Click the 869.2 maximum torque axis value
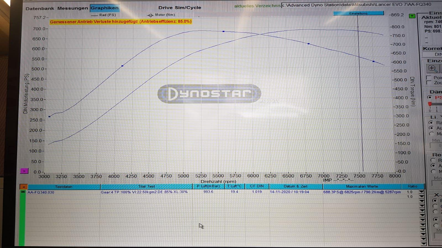The height and width of the screenshot is (248, 442). [x=397, y=15]
